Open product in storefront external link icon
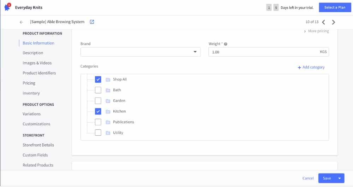Image resolution: width=353 pixels, height=187 pixels. pos(92,22)
